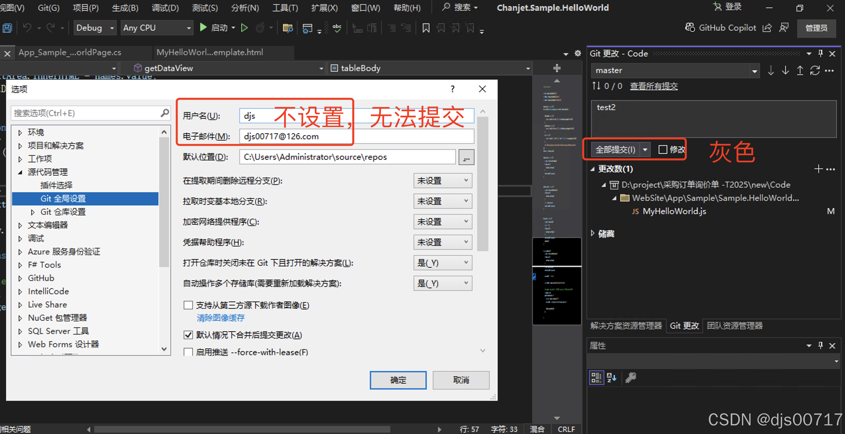The image size is (845, 434).
Task: Enable the third-party author images checkbox
Action: [x=188, y=305]
